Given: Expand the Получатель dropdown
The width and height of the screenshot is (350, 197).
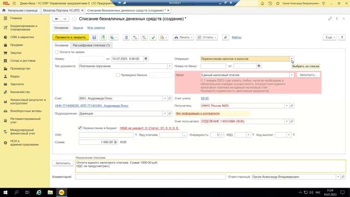Looking at the screenshot, I should point(287,106).
